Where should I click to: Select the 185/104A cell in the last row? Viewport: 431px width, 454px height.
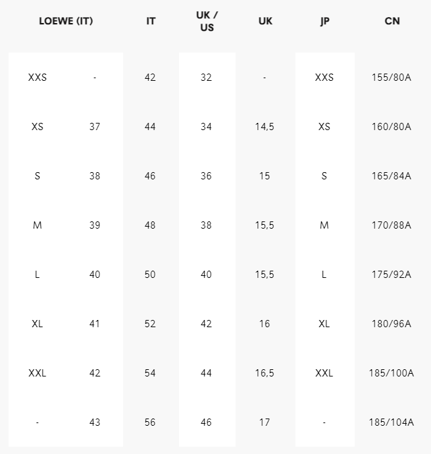tap(392, 422)
